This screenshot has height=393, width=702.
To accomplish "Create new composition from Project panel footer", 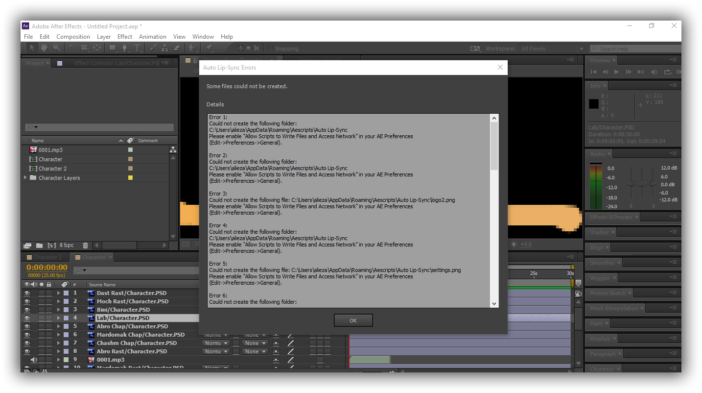I will pos(51,245).
